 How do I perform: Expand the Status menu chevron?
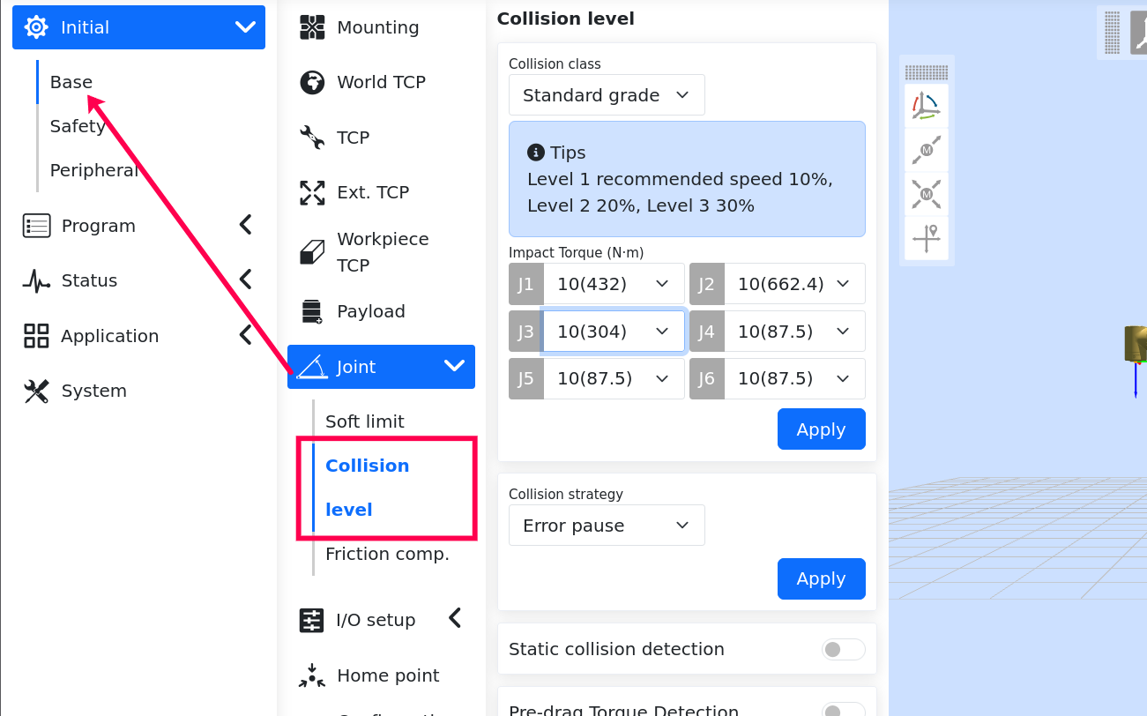246,280
